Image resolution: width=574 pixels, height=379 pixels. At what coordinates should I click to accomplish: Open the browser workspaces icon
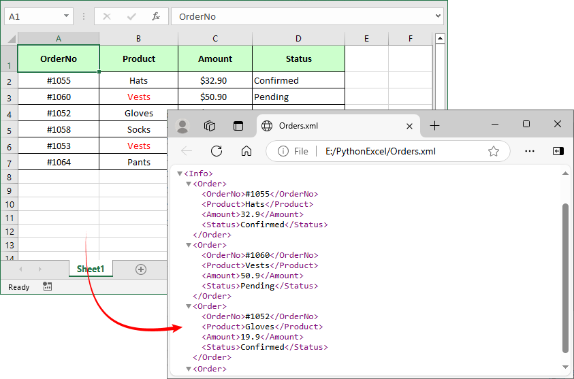click(210, 126)
